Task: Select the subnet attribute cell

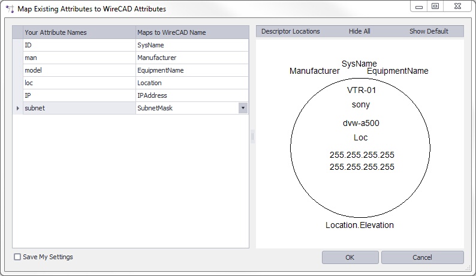Action: coord(79,108)
